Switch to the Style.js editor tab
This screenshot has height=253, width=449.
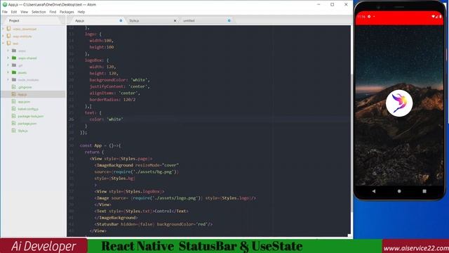click(x=152, y=20)
